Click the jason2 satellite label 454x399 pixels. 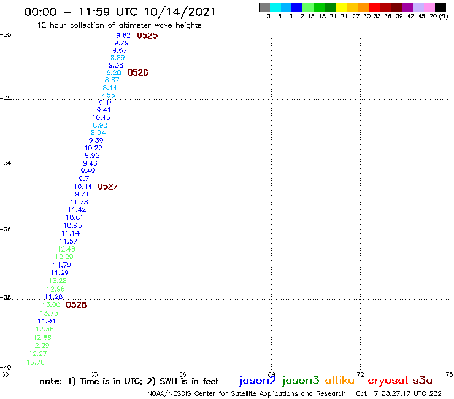click(x=258, y=381)
